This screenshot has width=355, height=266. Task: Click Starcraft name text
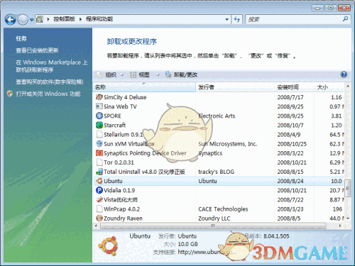[114, 125]
